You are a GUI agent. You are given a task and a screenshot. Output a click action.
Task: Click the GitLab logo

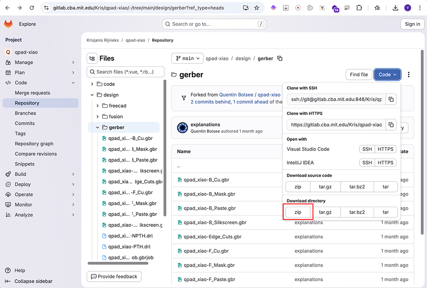8,24
